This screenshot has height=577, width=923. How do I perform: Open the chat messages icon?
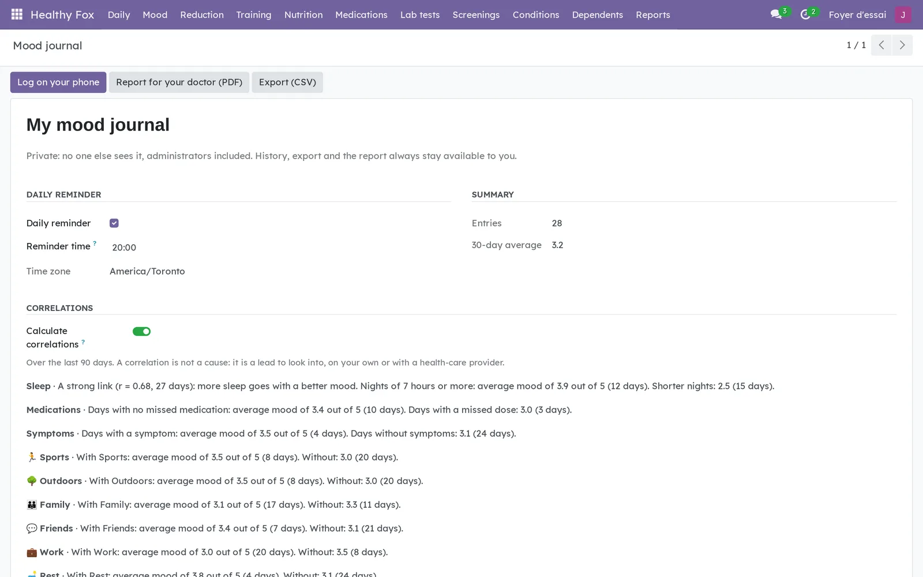pyautogui.click(x=776, y=14)
